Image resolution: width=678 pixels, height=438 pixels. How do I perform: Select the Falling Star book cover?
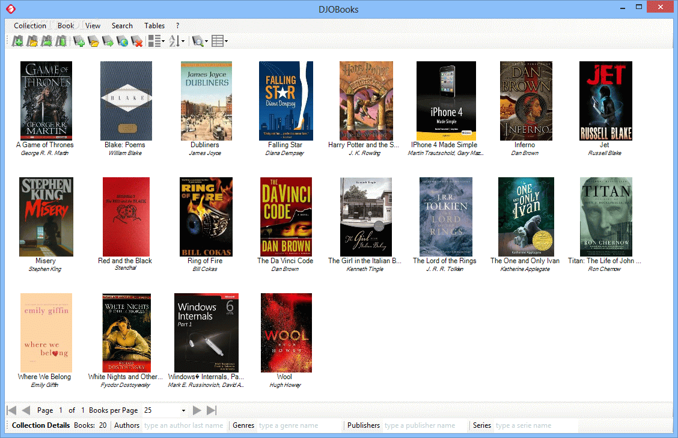point(286,101)
